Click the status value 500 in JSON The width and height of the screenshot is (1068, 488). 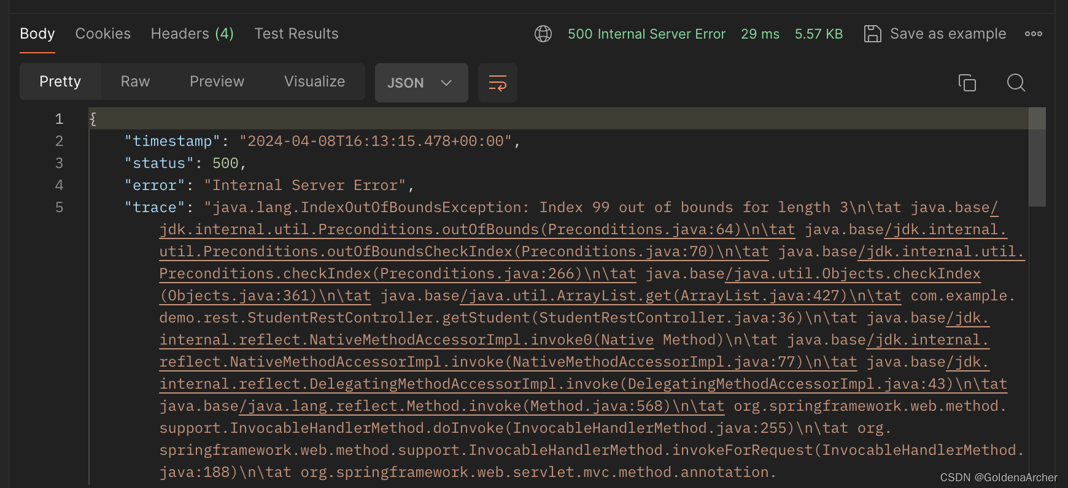225,163
